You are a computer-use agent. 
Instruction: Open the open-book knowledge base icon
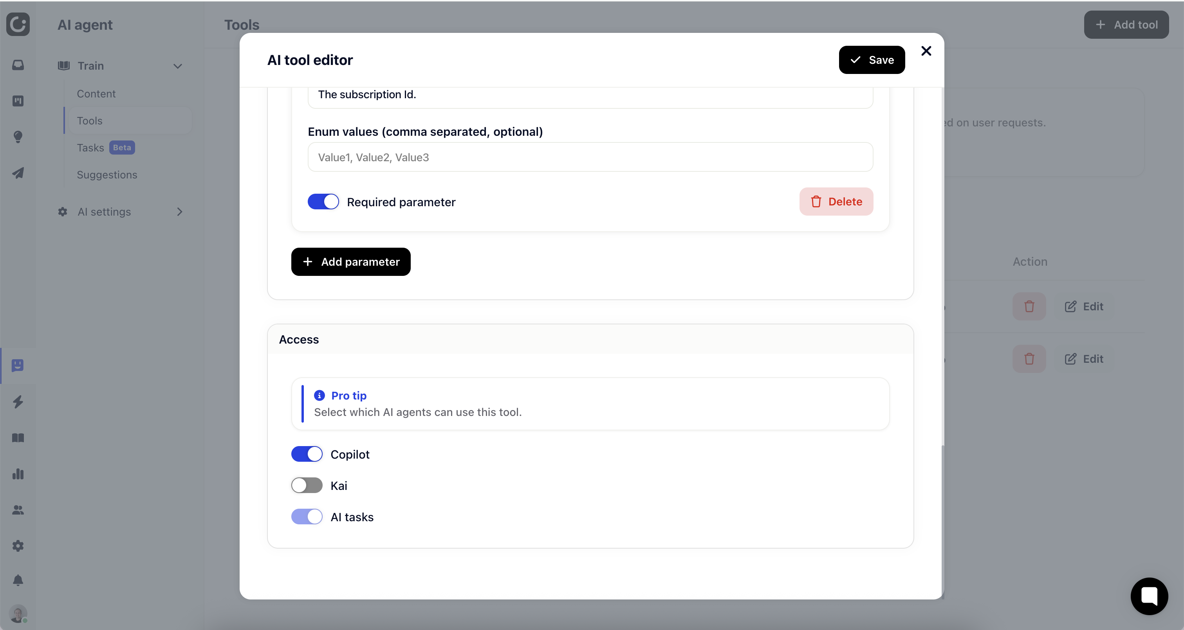pyautogui.click(x=18, y=438)
